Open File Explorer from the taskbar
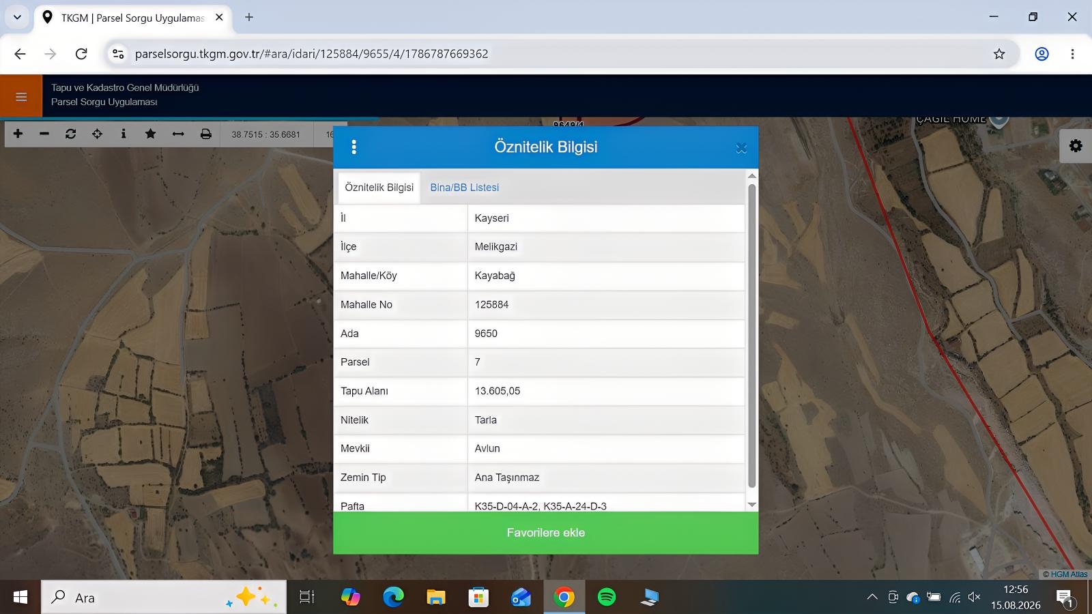This screenshot has height=614, width=1092. (436, 598)
